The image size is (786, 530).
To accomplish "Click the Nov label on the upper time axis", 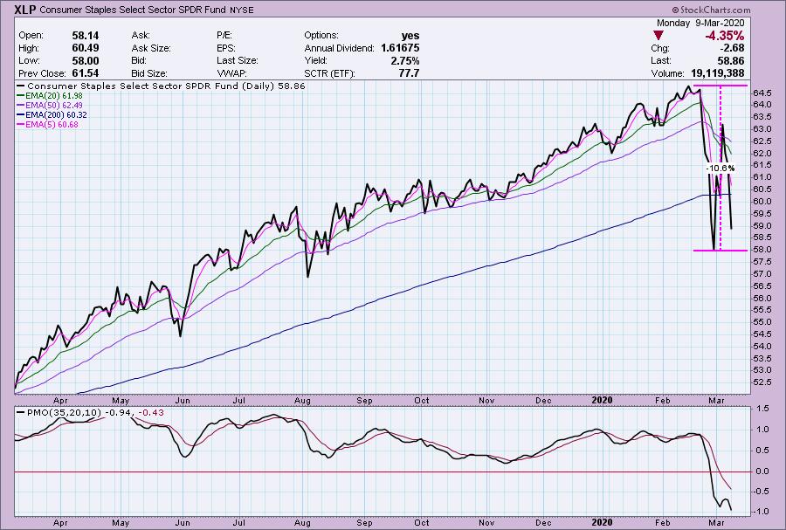I will pyautogui.click(x=486, y=401).
